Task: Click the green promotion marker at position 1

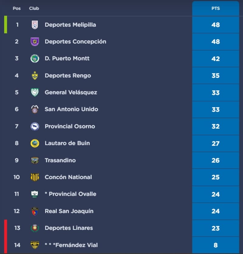Action: (x=6, y=25)
